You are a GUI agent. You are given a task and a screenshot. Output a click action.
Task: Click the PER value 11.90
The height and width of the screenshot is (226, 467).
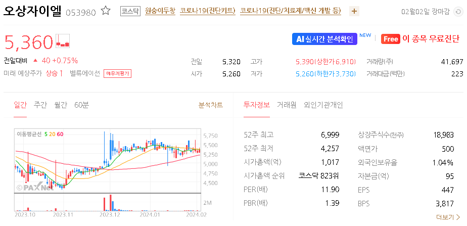(332, 190)
